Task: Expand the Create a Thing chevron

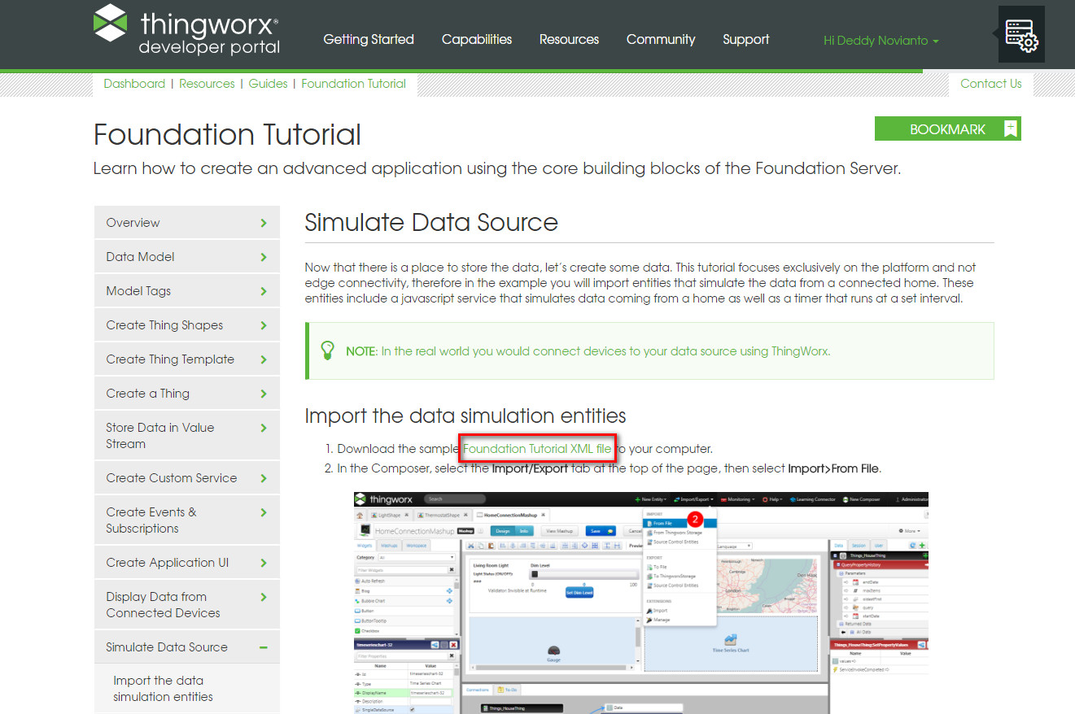Action: [264, 394]
